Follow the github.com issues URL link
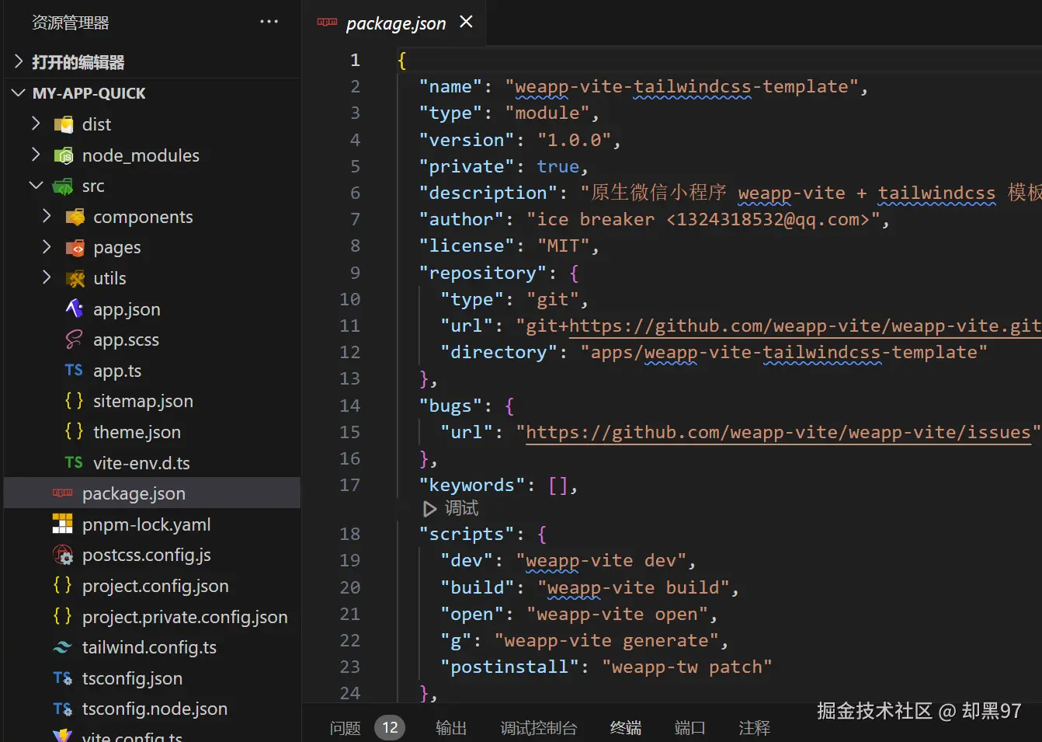Screen dimensions: 1042x742 [778, 433]
